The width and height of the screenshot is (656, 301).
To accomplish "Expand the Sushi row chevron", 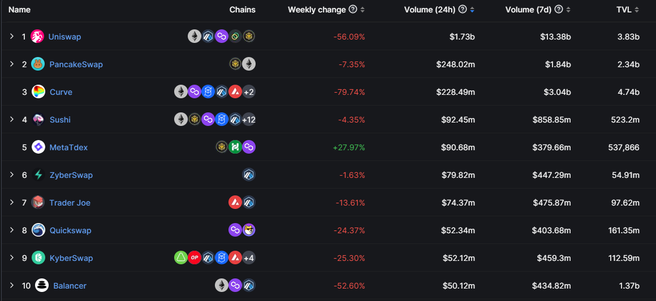I will click(x=11, y=120).
